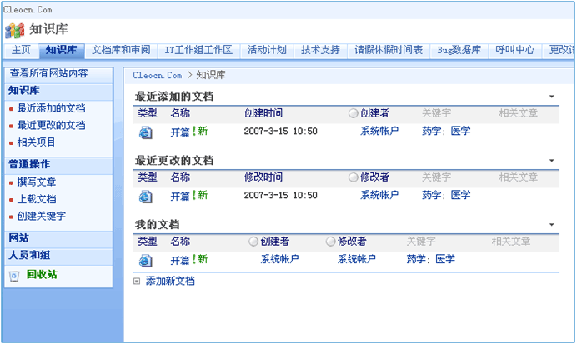The image size is (577, 344).
Task: Click the 普通操作 sidebar heading
Action: (29, 164)
